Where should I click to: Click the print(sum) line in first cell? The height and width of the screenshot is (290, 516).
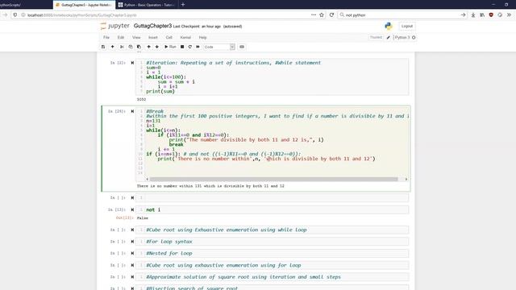[160, 91]
